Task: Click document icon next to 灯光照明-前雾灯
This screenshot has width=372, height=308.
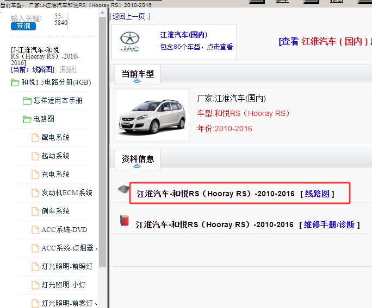Action: click(35, 304)
